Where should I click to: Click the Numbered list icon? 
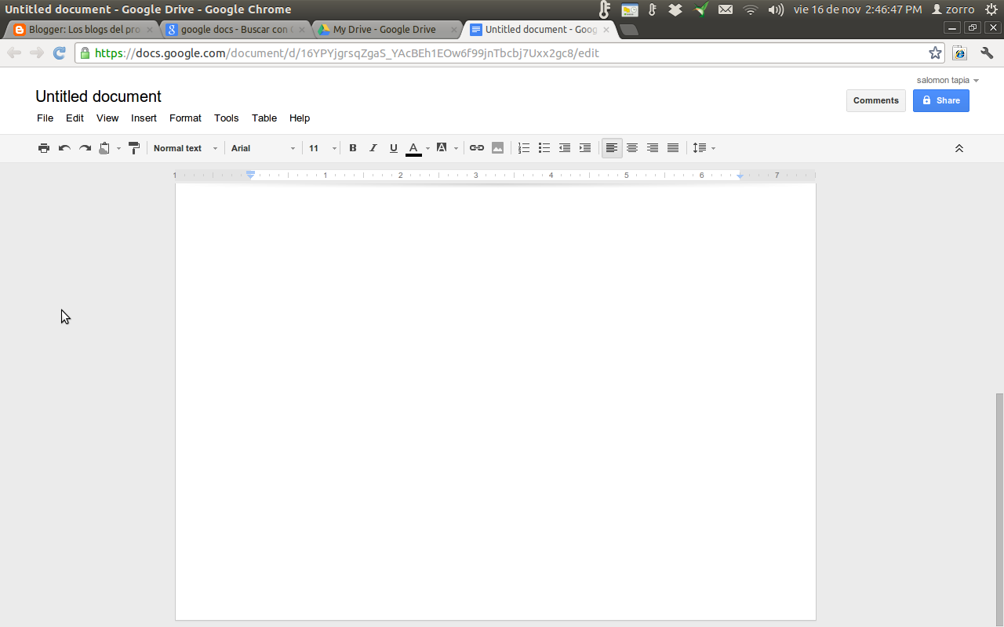point(523,147)
